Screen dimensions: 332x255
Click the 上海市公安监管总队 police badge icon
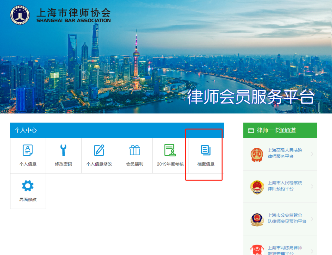(257, 219)
